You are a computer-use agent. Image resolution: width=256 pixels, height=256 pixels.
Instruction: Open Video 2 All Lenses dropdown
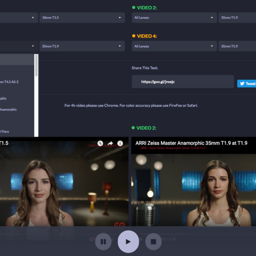point(175,17)
